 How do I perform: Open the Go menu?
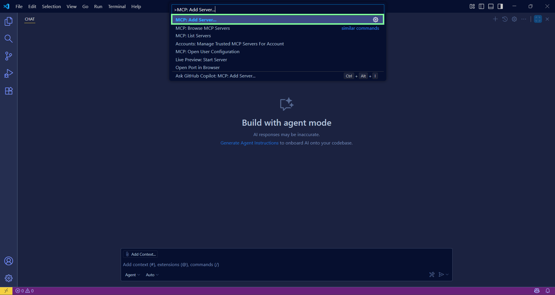pos(85,6)
